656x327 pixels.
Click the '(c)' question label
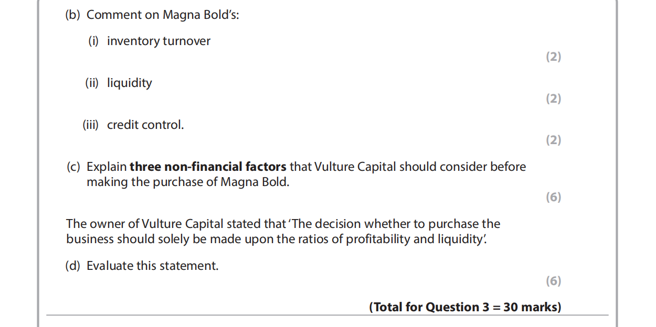[73, 167]
